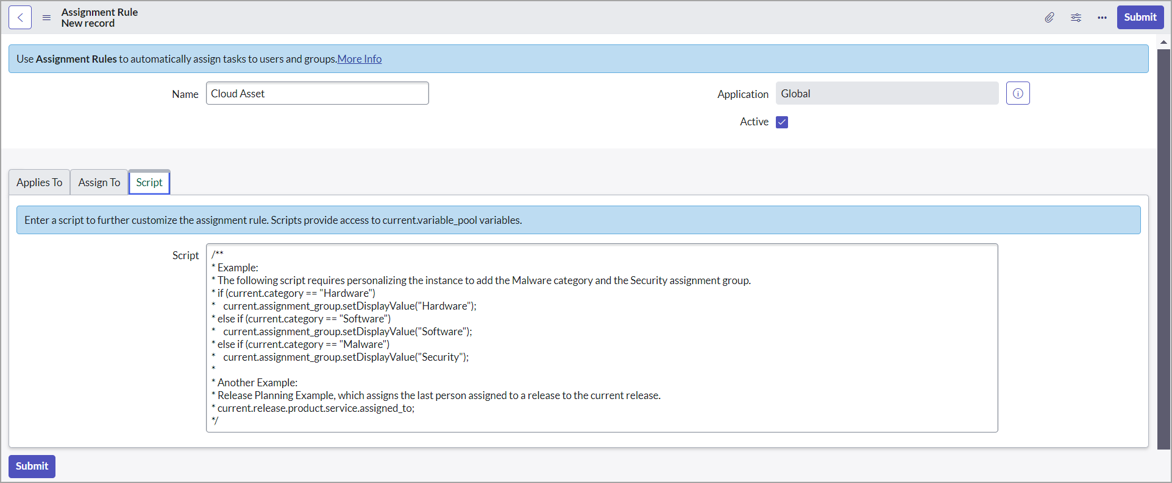
Task: Select the Script tab
Action: click(x=149, y=182)
